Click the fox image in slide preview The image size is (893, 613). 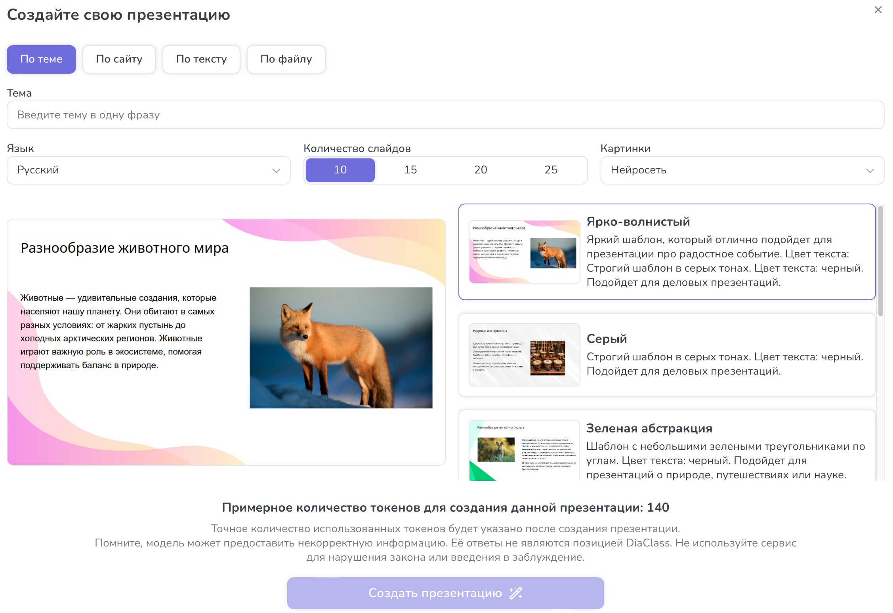click(341, 348)
